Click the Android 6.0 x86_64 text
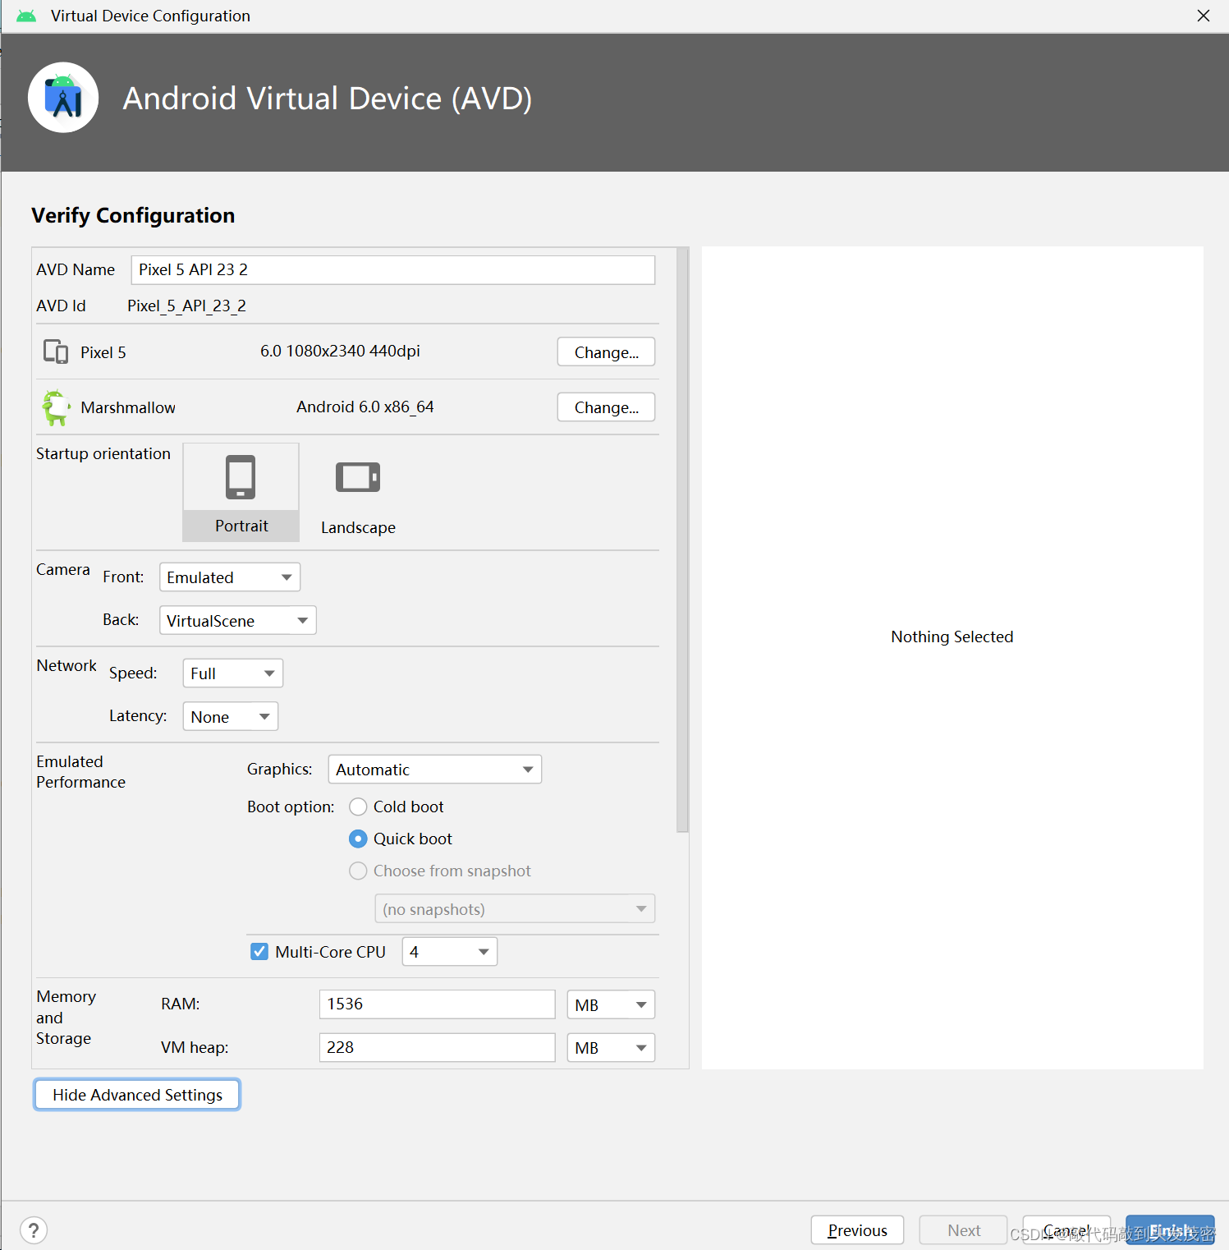 [x=365, y=407]
